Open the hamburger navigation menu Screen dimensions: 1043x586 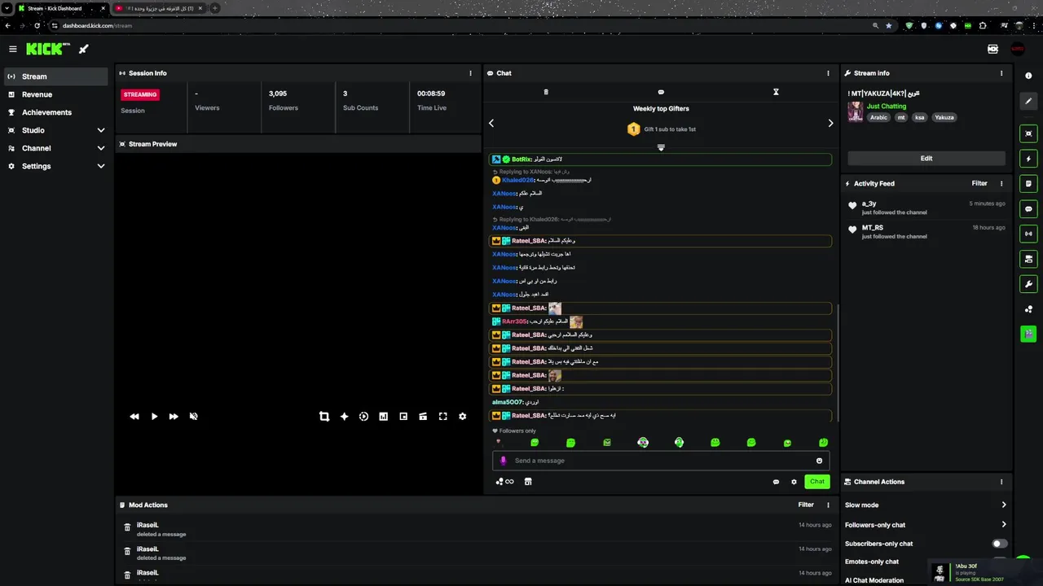coord(12,49)
